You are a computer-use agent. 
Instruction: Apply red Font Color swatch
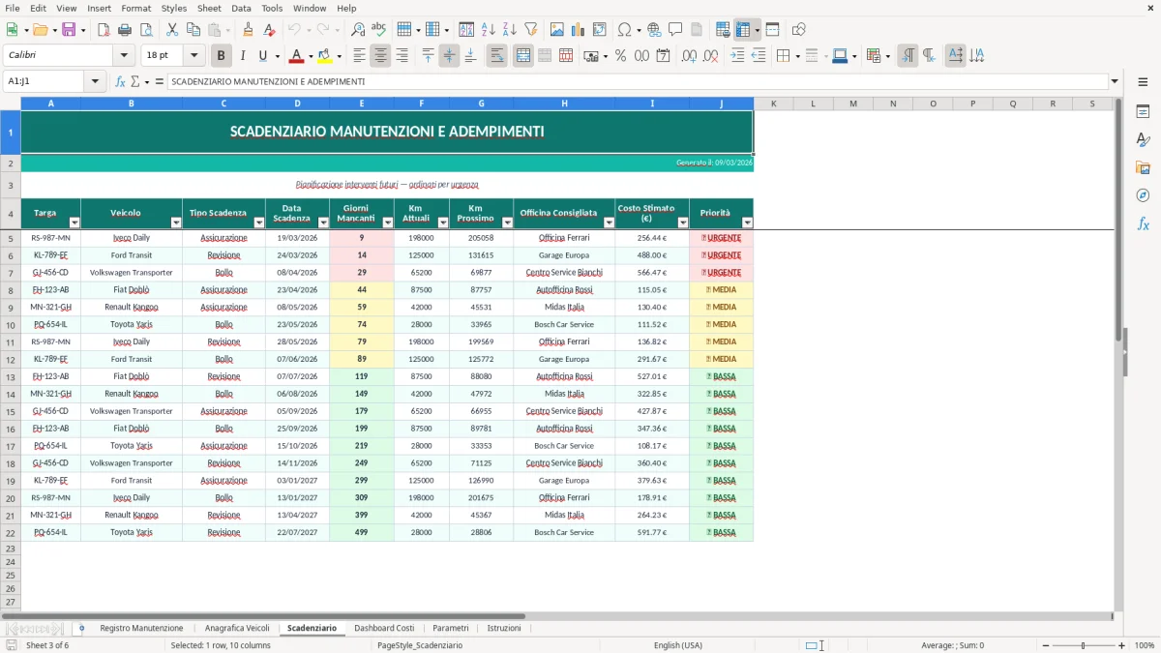pyautogui.click(x=297, y=56)
